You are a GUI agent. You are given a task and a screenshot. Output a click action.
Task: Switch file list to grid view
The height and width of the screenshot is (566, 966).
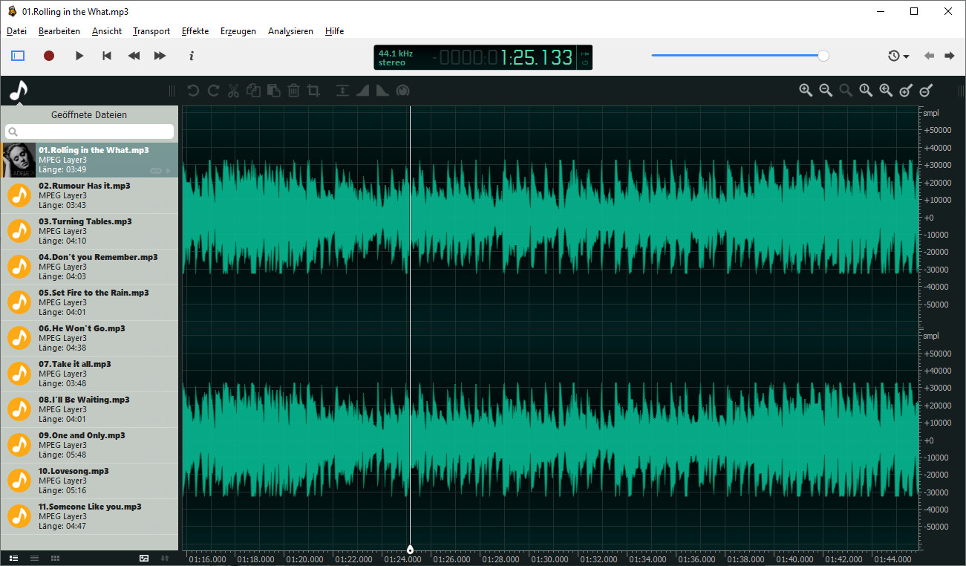click(55, 557)
